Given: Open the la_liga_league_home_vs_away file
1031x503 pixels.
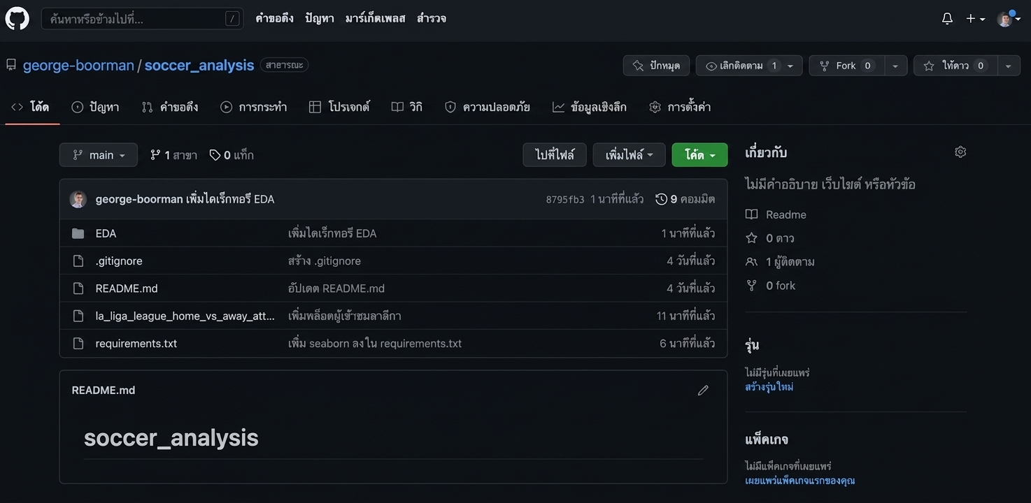Looking at the screenshot, I should pos(185,316).
